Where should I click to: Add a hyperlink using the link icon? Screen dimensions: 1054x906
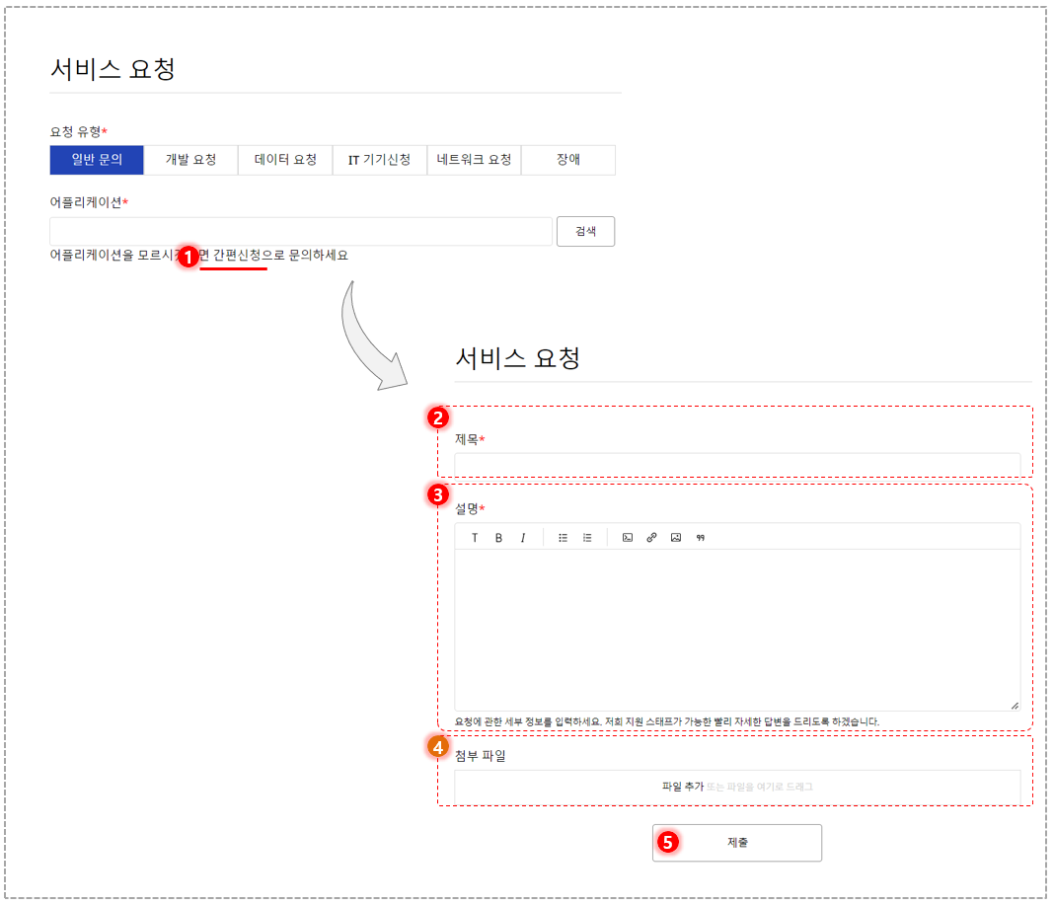click(x=651, y=538)
